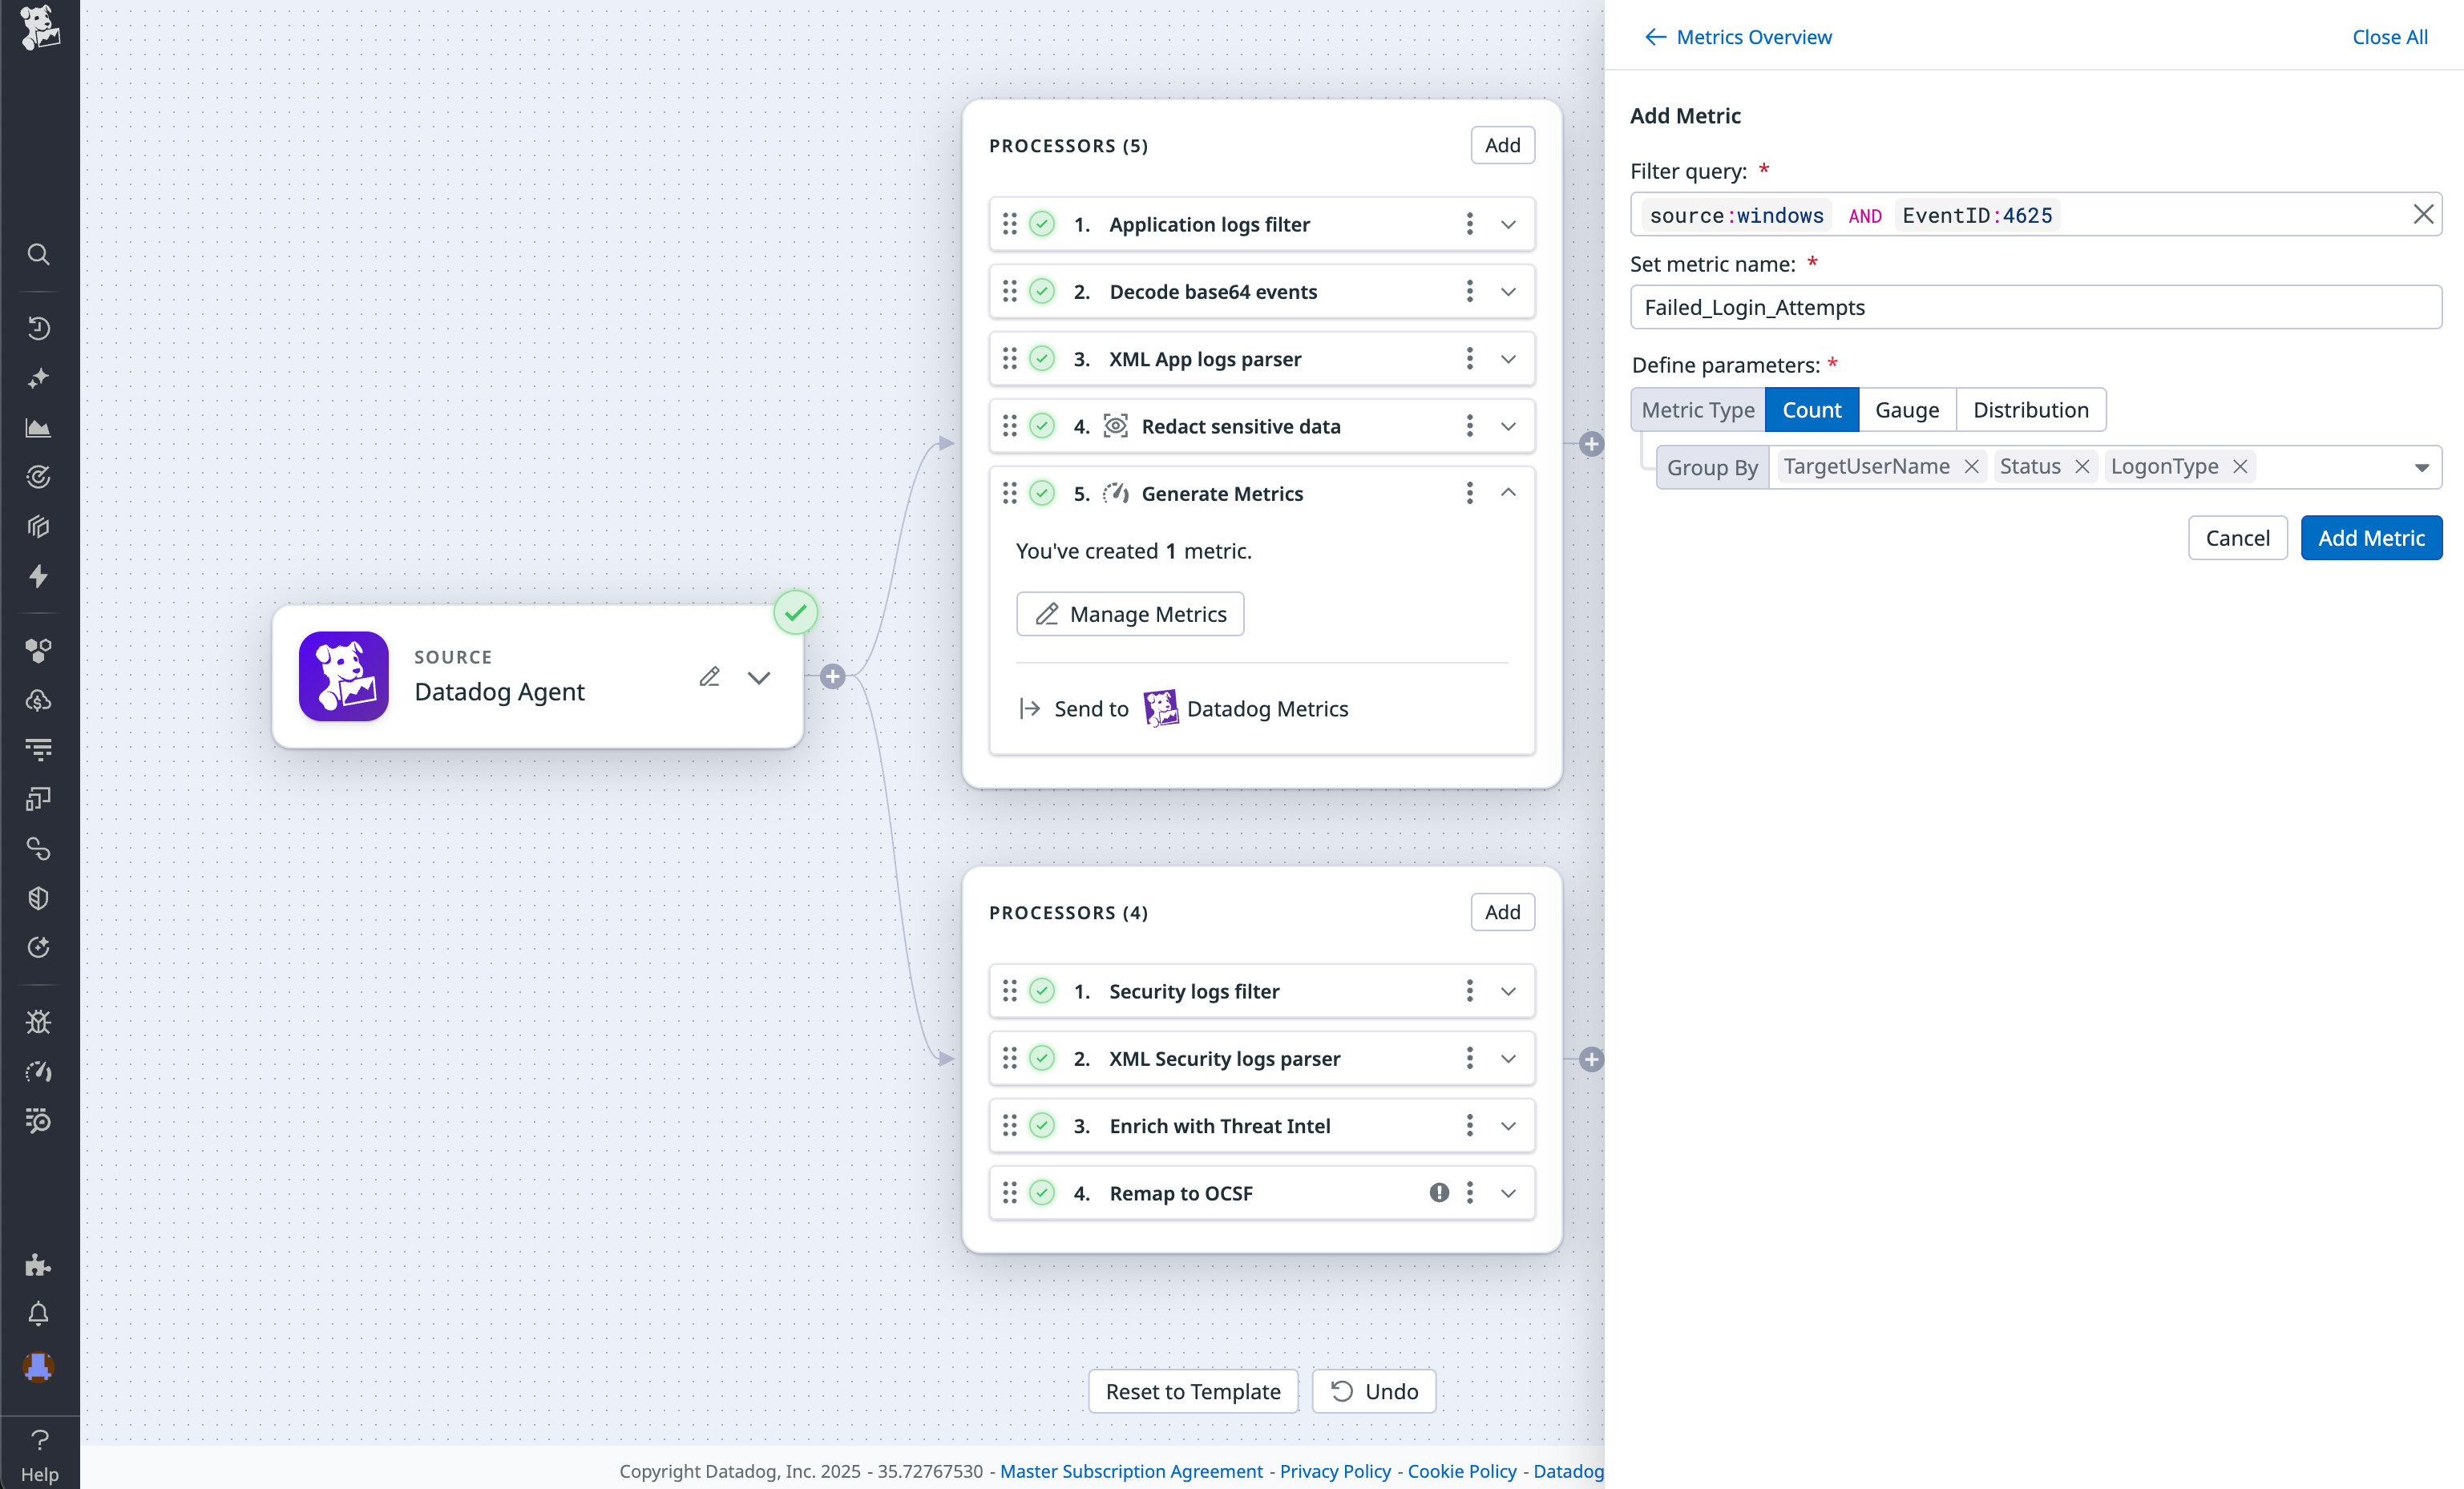This screenshot has width=2464, height=1489.
Task: Click the integrations puzzle piece icon
Action: pos(38,1265)
